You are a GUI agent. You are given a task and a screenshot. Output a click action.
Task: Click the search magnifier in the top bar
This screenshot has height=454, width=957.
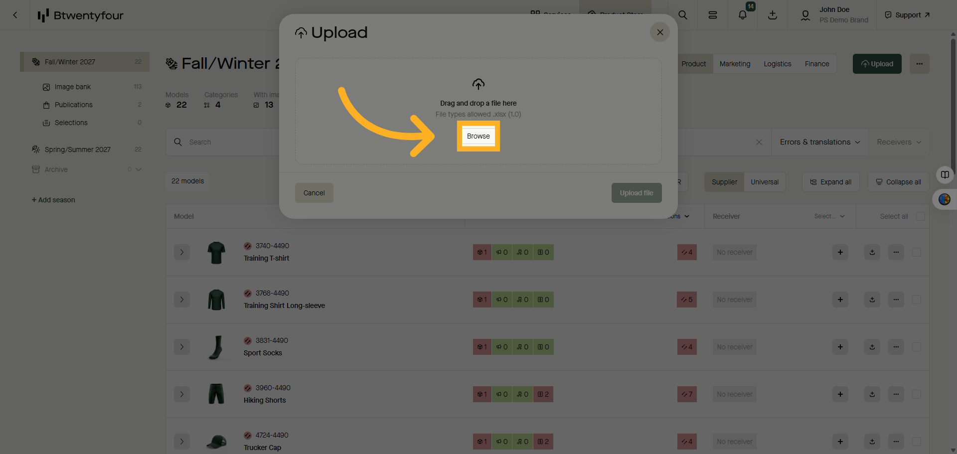point(682,15)
